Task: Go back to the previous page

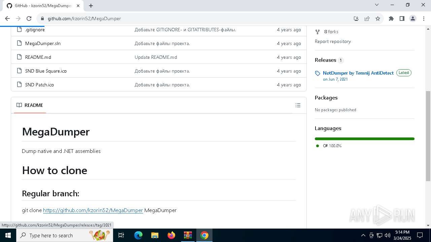Action: (x=7, y=18)
